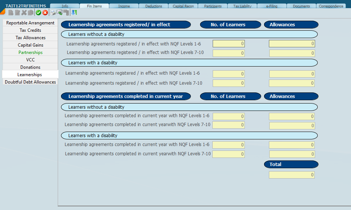Click the blue down-arrow sort icon
The width and height of the screenshot is (351, 210).
pos(74,13)
